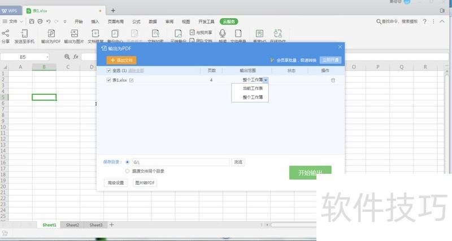Switch to the 页面布局 ribbon tab
Screen dimensions: 452x241
click(x=115, y=21)
